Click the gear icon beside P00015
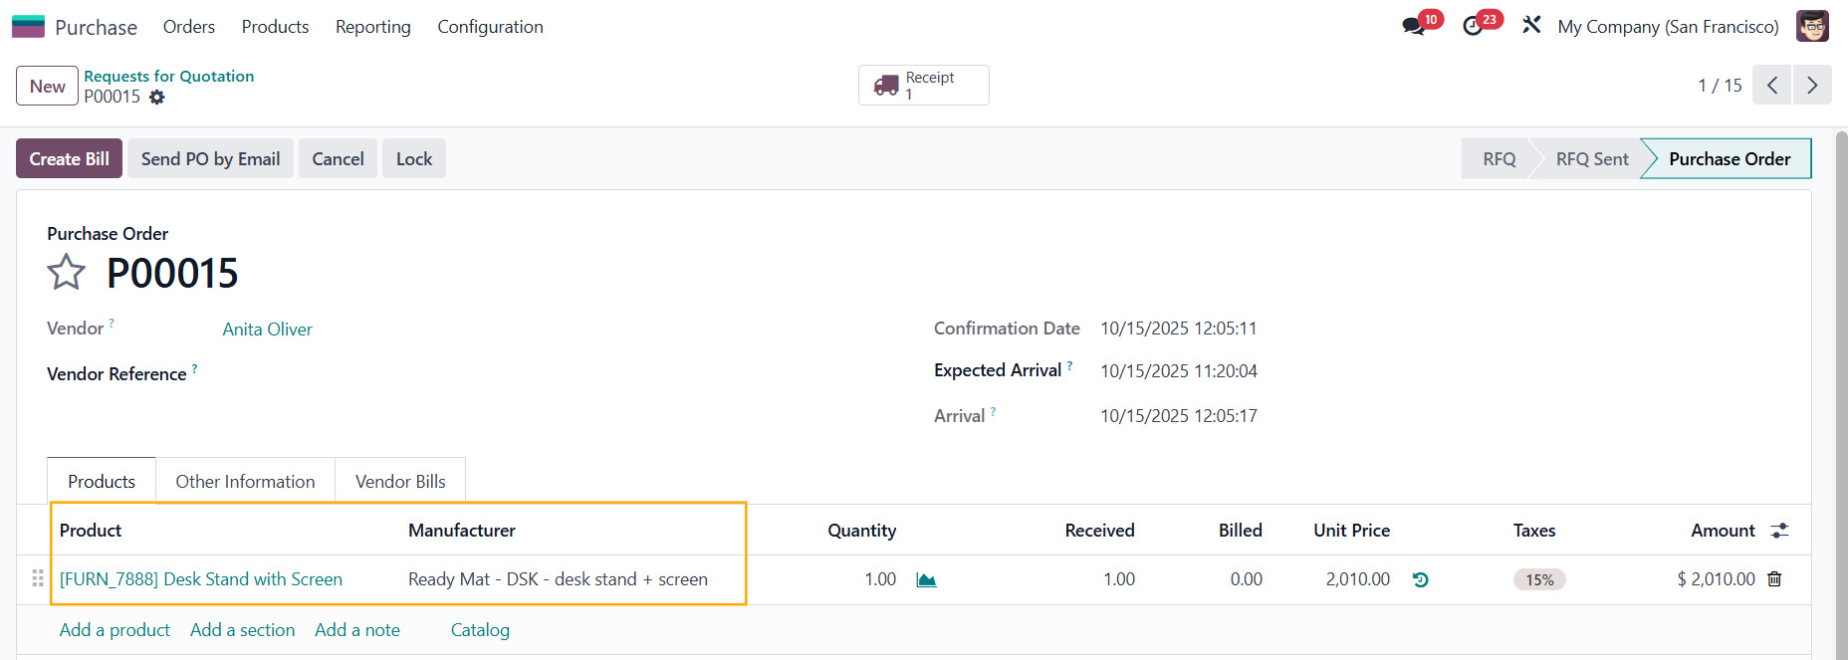This screenshot has width=1848, height=660. pos(157,98)
